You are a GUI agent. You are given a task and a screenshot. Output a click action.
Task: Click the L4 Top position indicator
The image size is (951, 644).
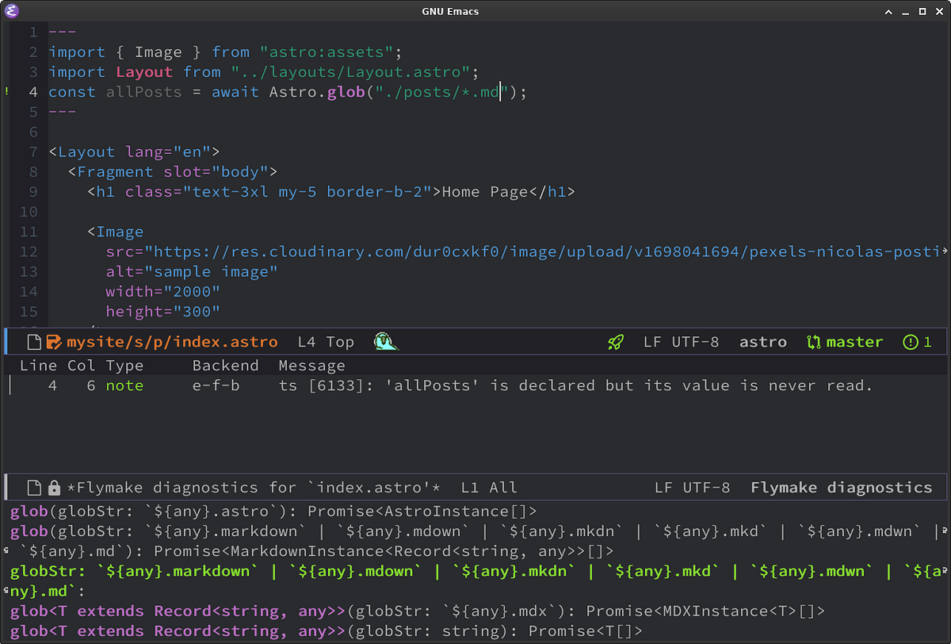325,341
